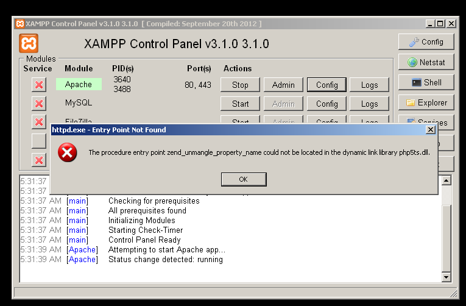
Task: Select the MySQL module label
Action: (x=79, y=103)
